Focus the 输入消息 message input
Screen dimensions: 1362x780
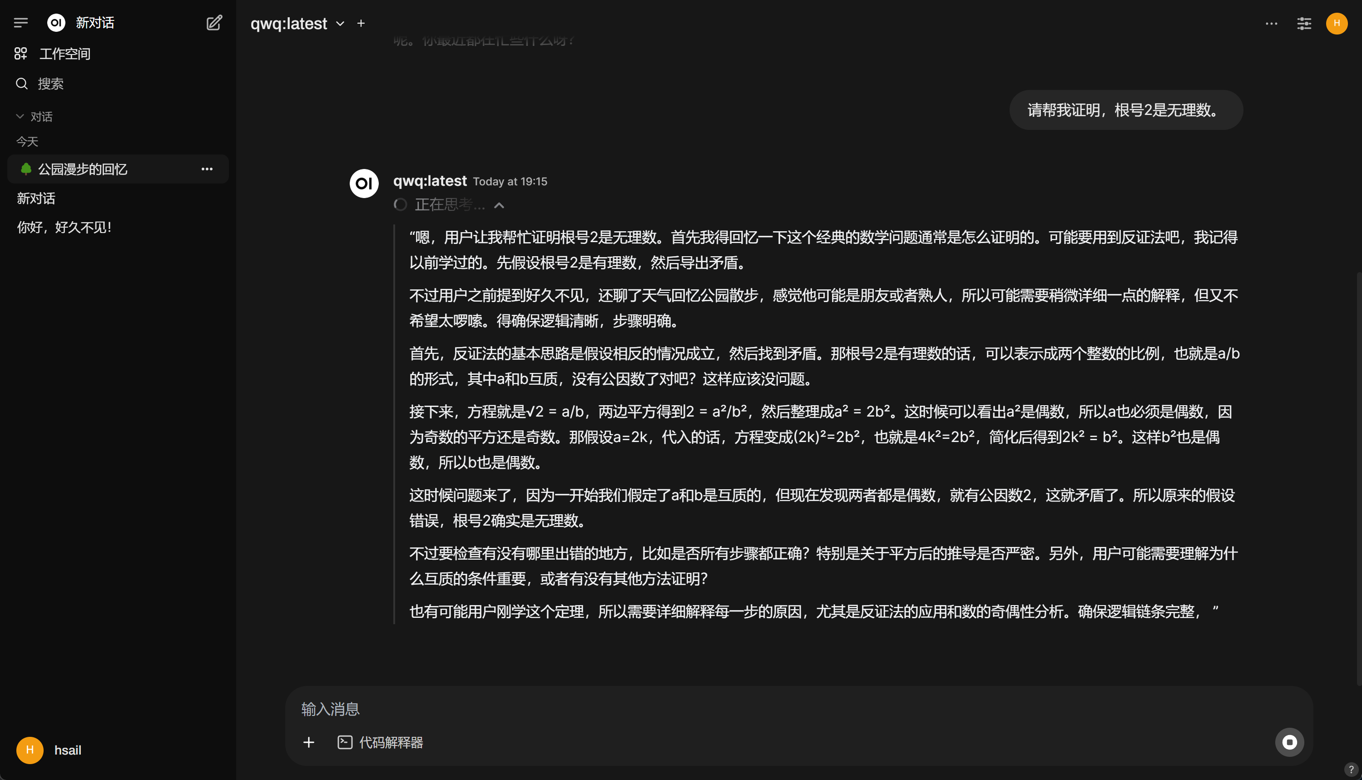click(x=798, y=709)
